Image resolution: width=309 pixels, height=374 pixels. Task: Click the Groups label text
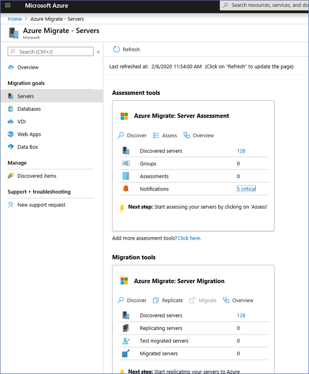tap(148, 164)
